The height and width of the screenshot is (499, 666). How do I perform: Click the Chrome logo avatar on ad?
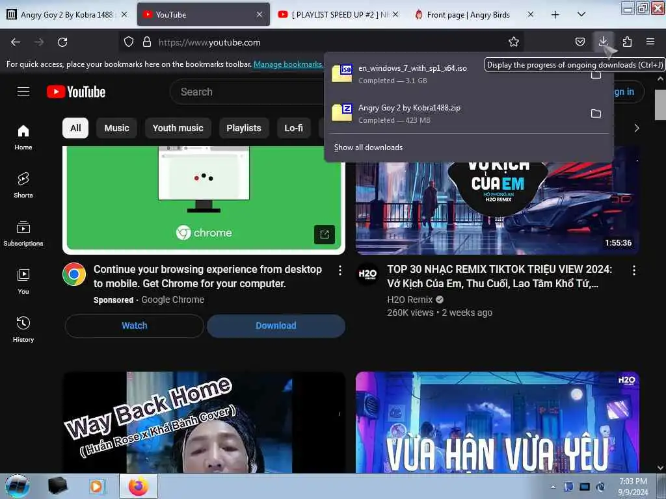pyautogui.click(x=74, y=274)
